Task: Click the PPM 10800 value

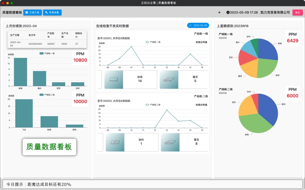Action: coord(80,60)
